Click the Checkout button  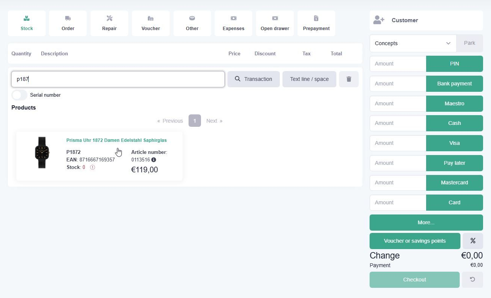(x=414, y=280)
